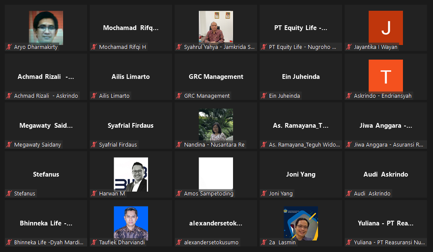Click the muted mic icon for Audi Askrindo
433x252 pixels.
(x=349, y=193)
